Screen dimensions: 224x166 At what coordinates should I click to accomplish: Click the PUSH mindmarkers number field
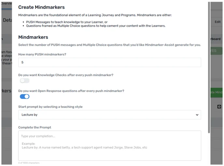pyautogui.click(x=110, y=62)
